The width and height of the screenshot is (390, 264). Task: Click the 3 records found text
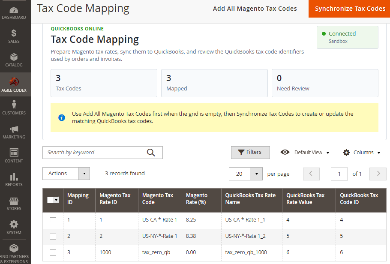pos(125,174)
